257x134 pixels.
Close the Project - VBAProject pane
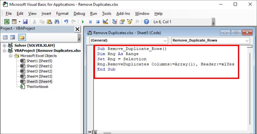[77, 29]
